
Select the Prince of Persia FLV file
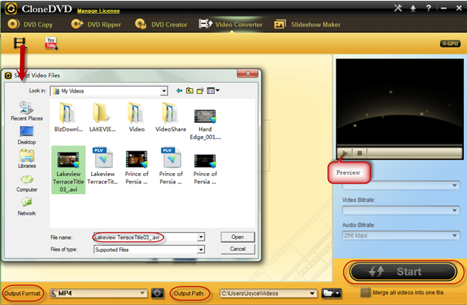pyautogui.click(x=171, y=165)
